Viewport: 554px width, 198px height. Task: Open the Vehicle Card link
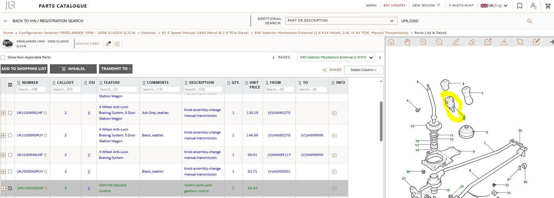tap(87, 44)
